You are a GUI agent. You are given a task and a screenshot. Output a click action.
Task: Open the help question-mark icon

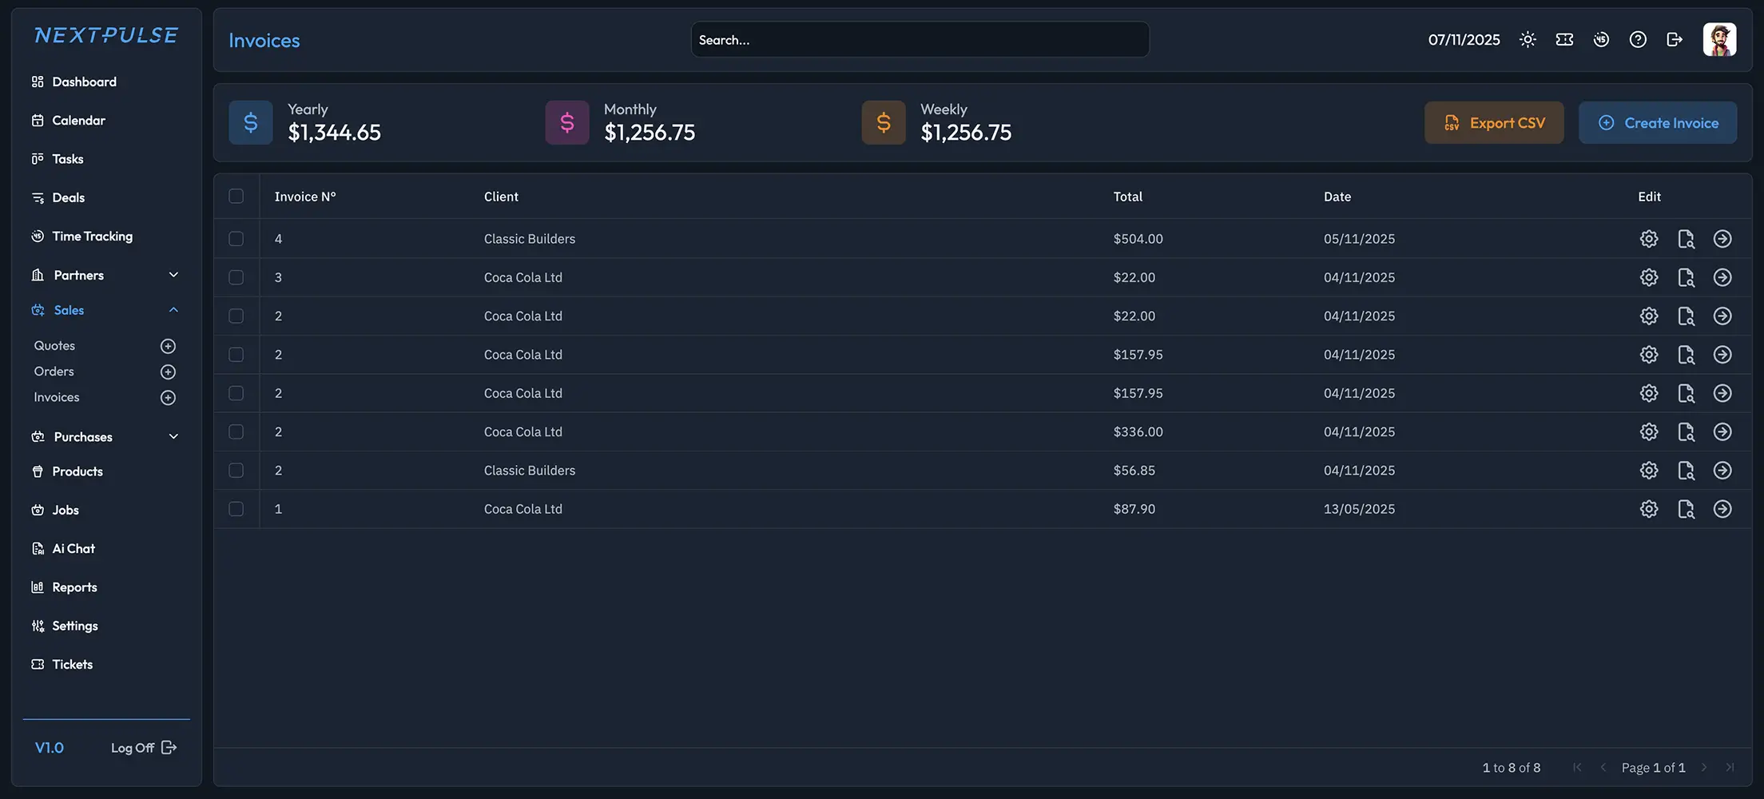pyautogui.click(x=1638, y=38)
